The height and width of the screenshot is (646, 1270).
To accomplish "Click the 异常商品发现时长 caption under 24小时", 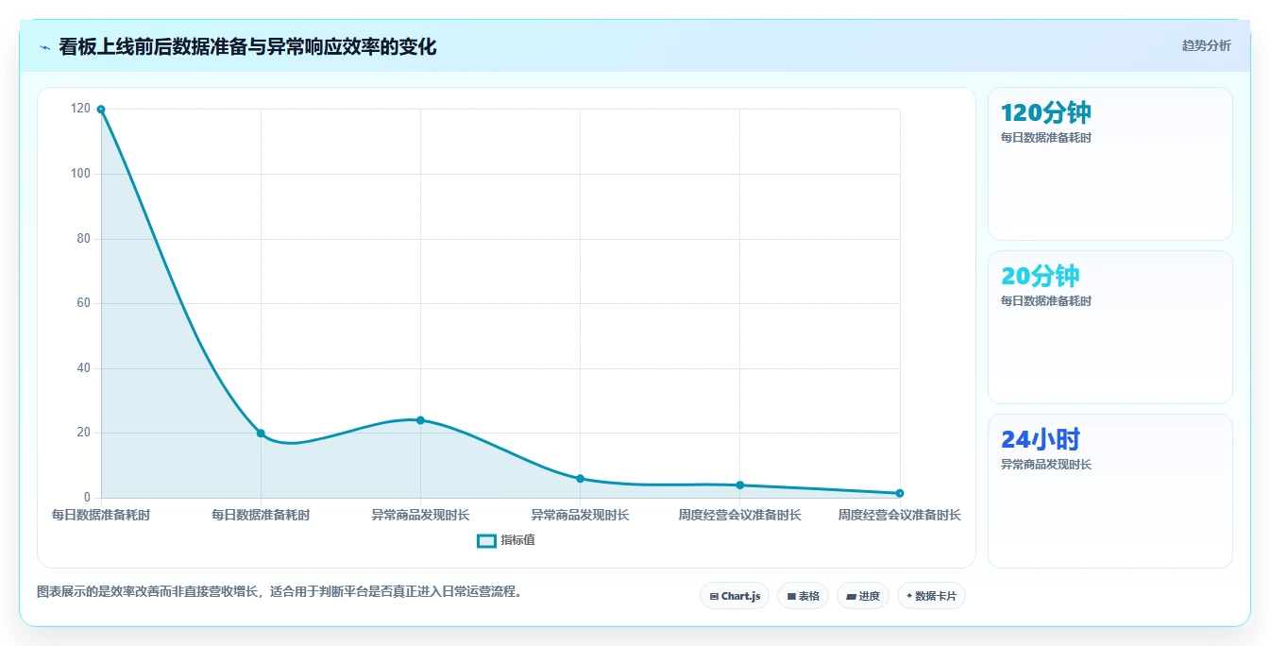I will coord(1046,465).
